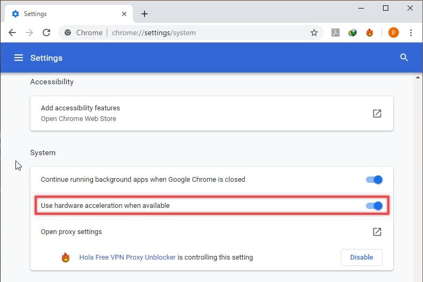423x282 pixels.
Task: Open a new tab with the plus button
Action: [145, 14]
